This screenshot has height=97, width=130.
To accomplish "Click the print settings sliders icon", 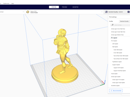I will pos(106,12).
